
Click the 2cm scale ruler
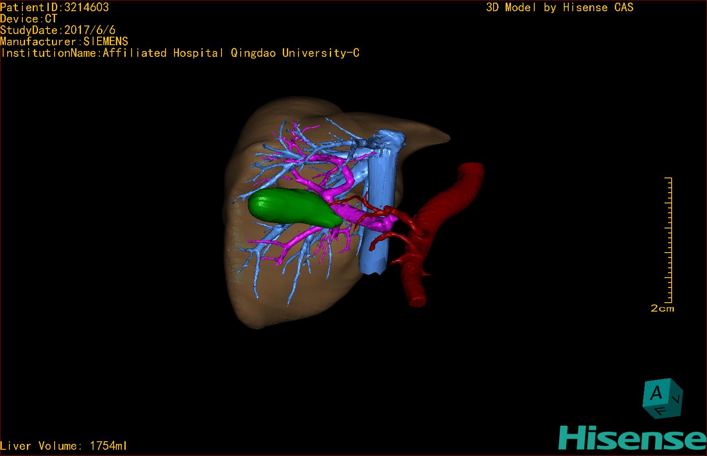click(x=668, y=240)
